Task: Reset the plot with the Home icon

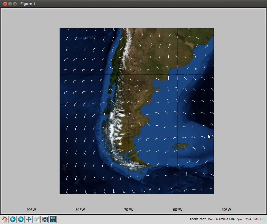Action: 5,219
